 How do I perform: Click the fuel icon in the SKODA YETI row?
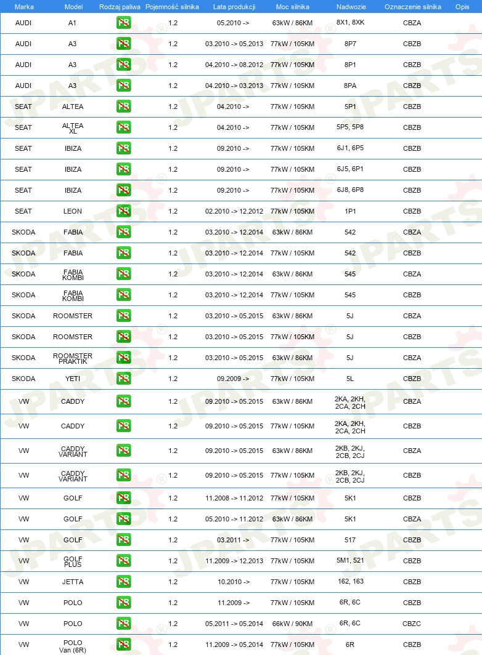(123, 378)
